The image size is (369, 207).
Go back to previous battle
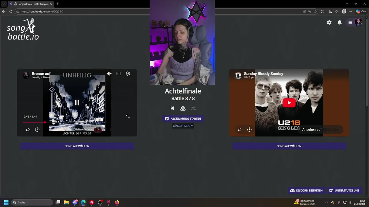point(172,108)
